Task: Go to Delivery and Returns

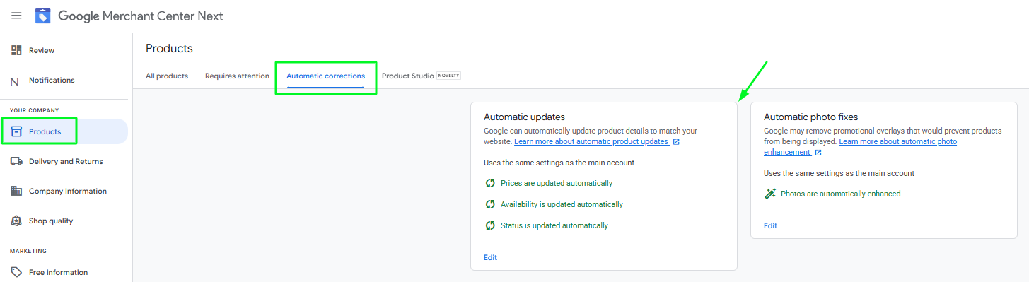Action: pos(66,161)
